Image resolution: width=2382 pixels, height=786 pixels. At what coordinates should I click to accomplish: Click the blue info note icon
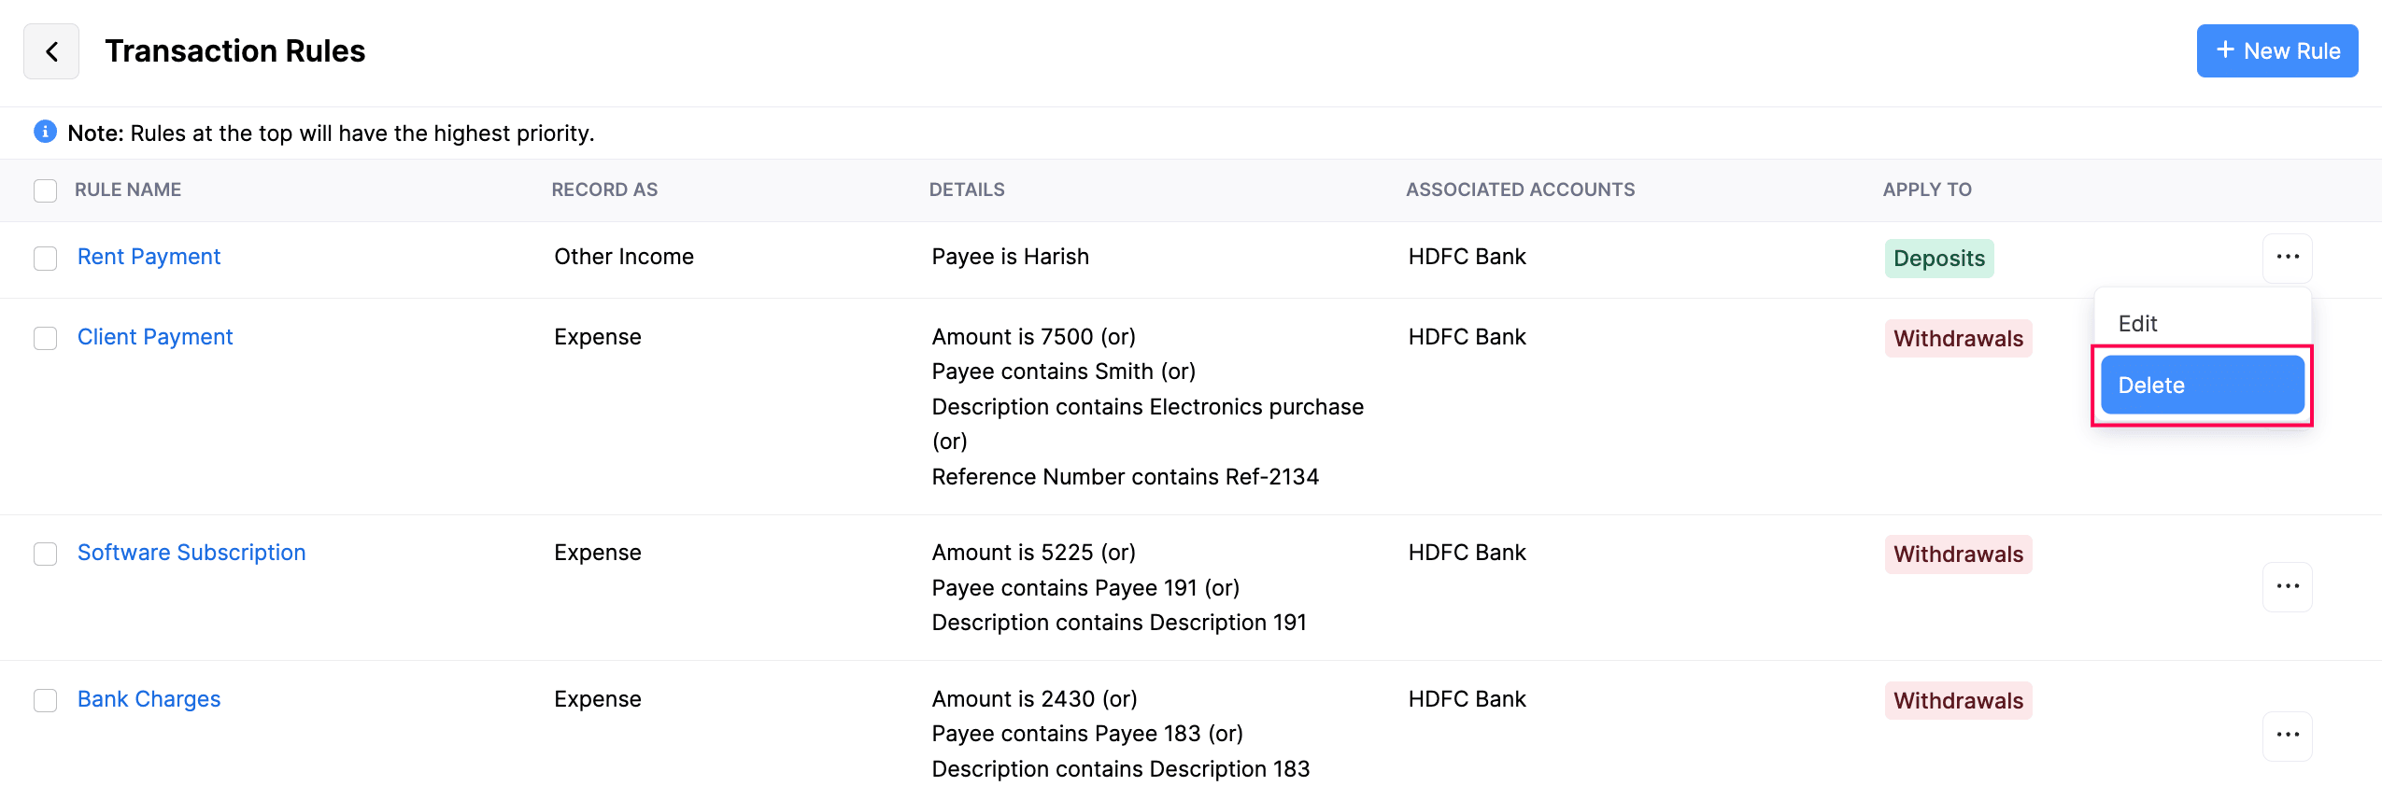45,132
